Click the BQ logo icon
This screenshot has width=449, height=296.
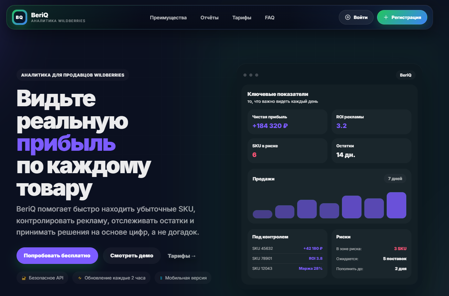tap(19, 17)
